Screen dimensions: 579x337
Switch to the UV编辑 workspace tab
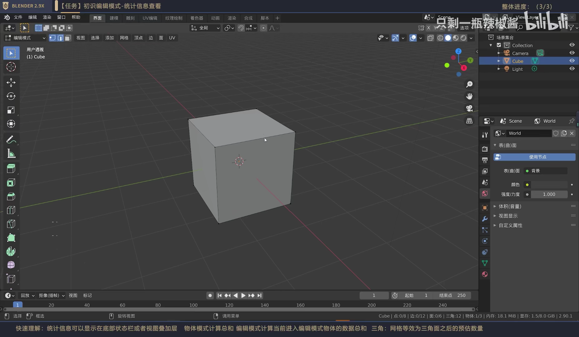coord(150,18)
